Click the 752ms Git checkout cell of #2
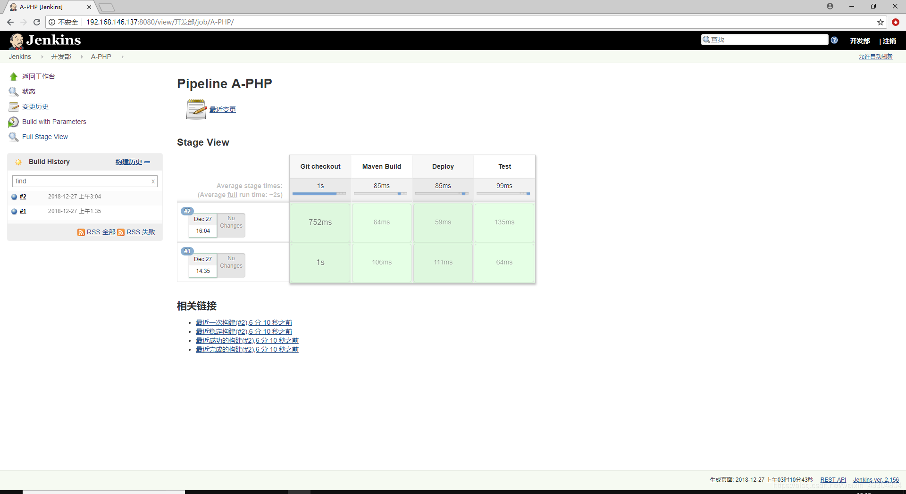The image size is (906, 494). 320,222
